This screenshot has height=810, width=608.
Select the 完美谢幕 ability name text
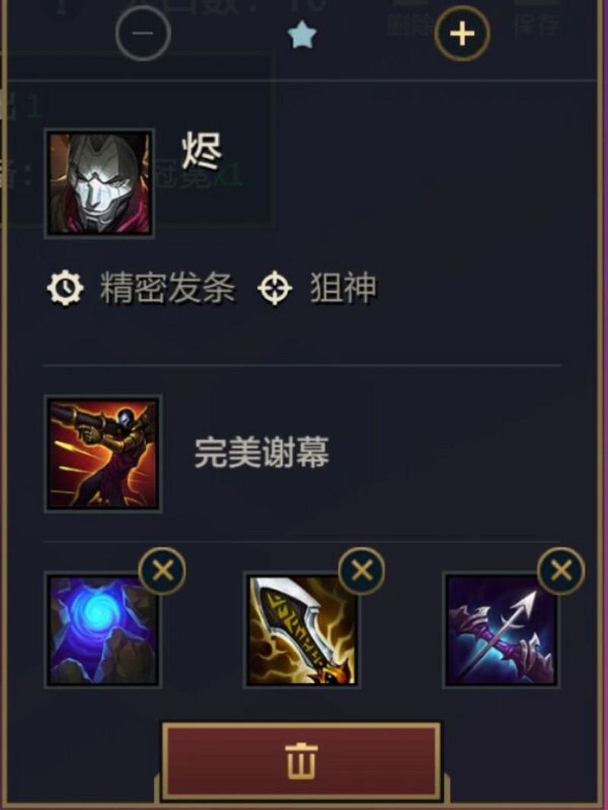pos(261,453)
